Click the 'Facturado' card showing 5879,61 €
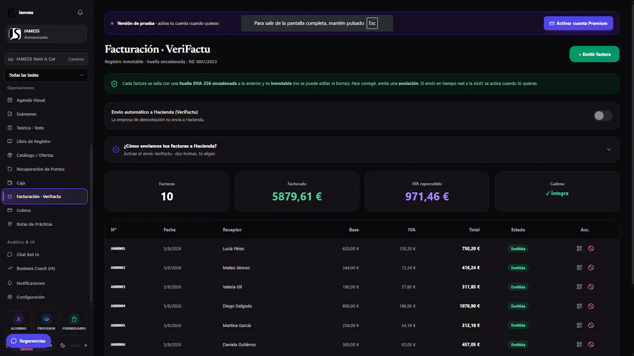The height and width of the screenshot is (356, 634). pyautogui.click(x=297, y=191)
